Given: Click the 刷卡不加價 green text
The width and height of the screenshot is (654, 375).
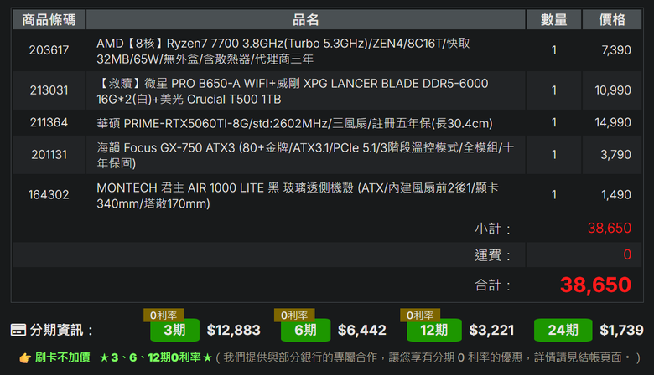Looking at the screenshot, I should coord(63,357).
